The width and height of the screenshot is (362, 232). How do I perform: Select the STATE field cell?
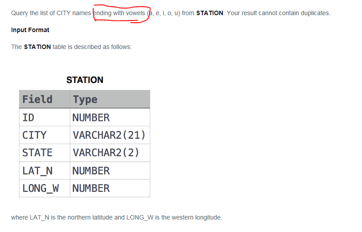[44, 153]
